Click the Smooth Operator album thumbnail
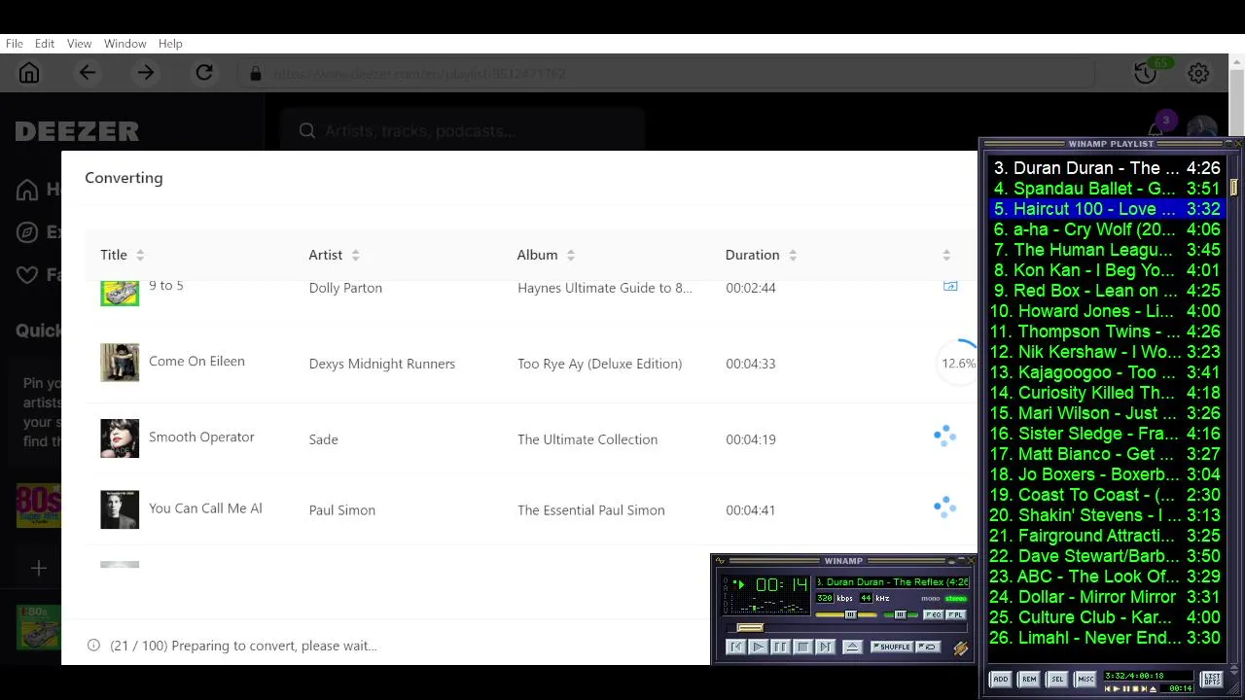 tap(120, 438)
